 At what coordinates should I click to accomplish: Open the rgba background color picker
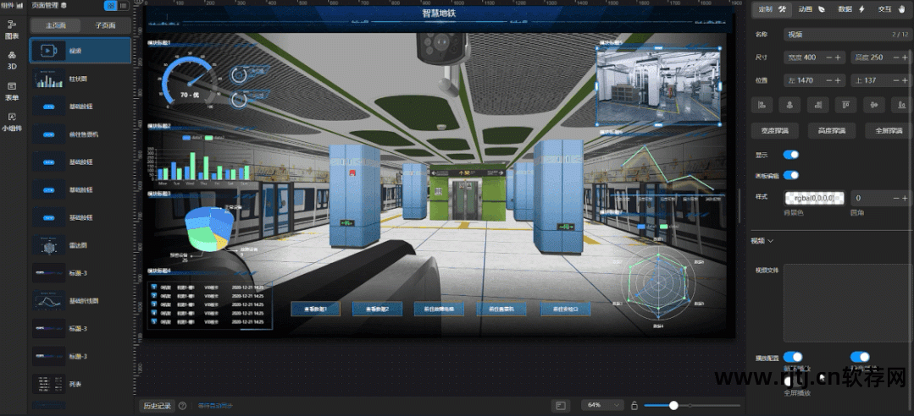814,199
